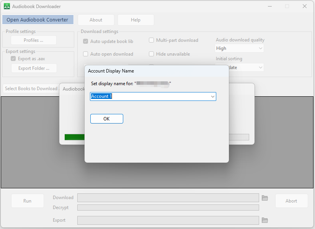Expand the Initial sorting dropdown

(x=260, y=68)
